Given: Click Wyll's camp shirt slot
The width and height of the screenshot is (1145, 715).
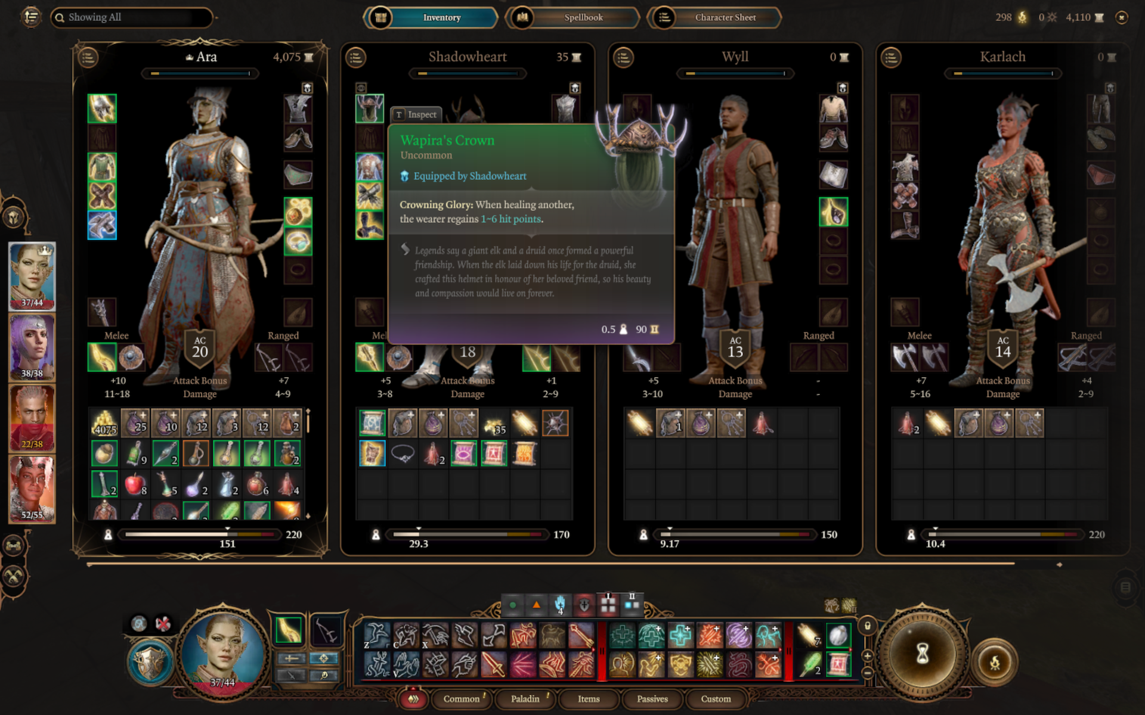Looking at the screenshot, I should click(833, 108).
